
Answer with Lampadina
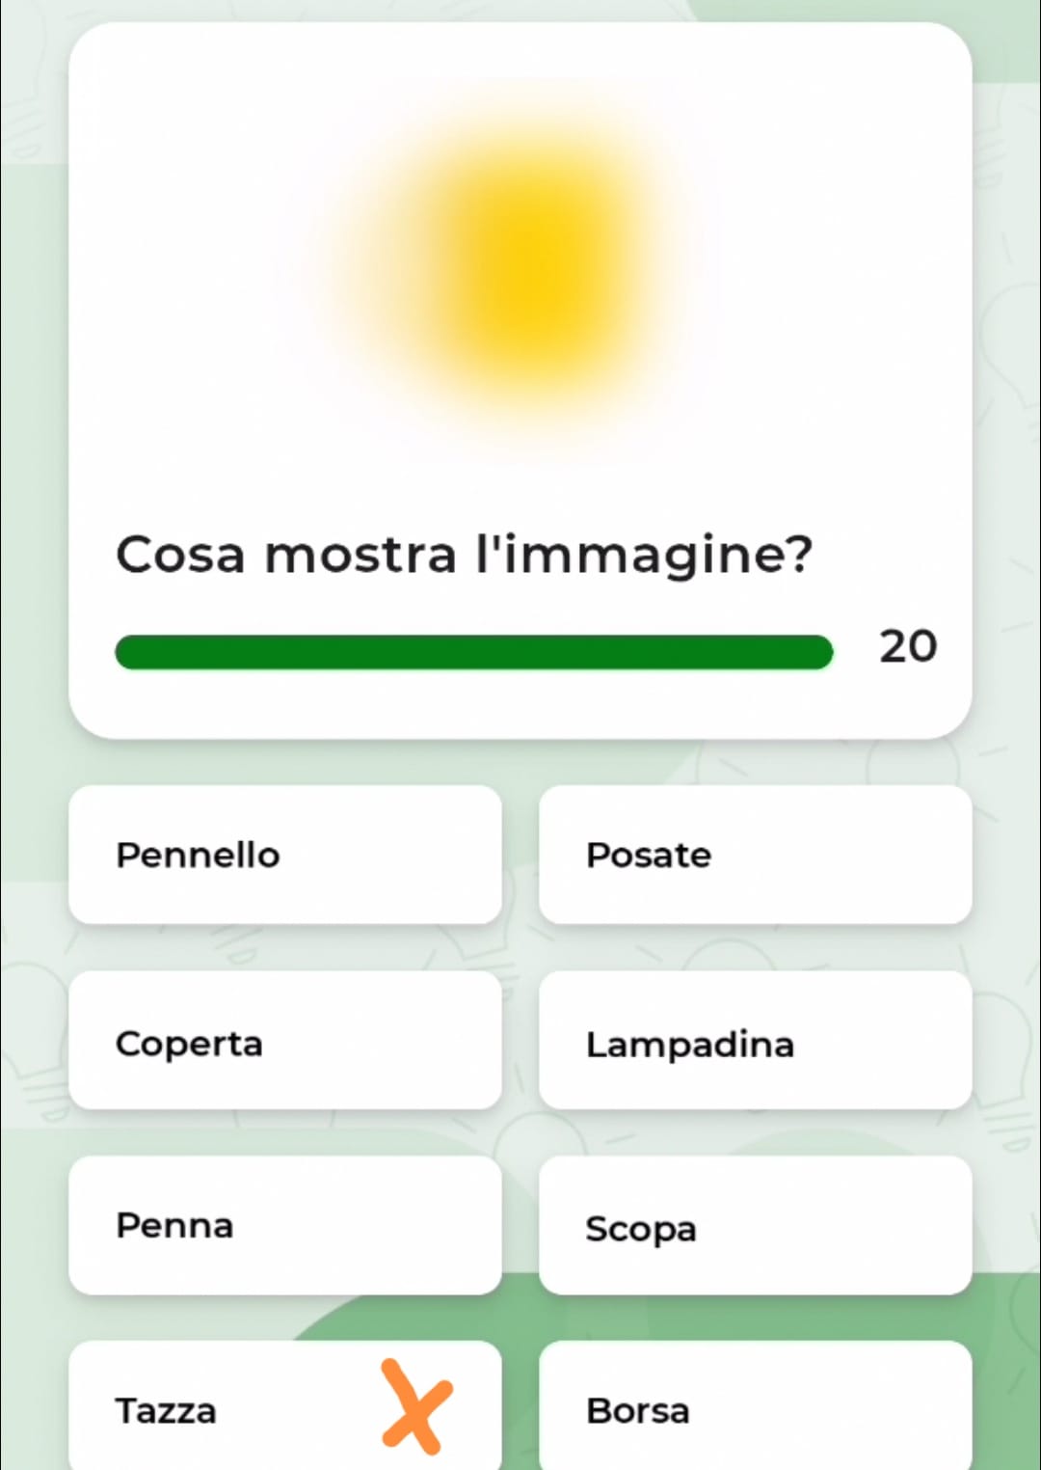[x=755, y=1041]
